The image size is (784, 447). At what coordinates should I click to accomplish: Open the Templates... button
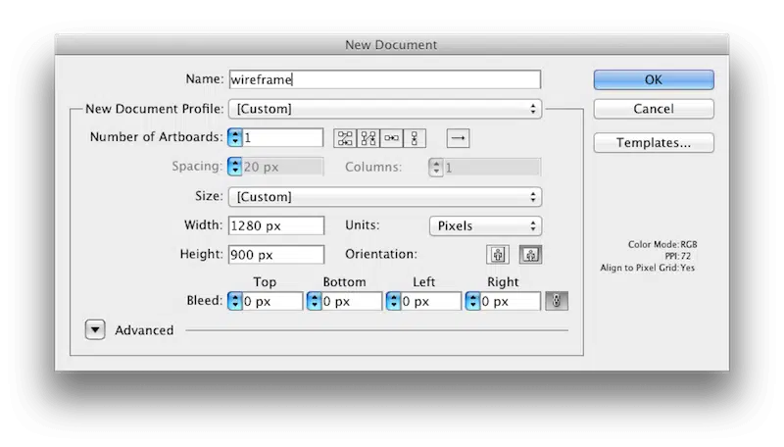[x=653, y=143]
